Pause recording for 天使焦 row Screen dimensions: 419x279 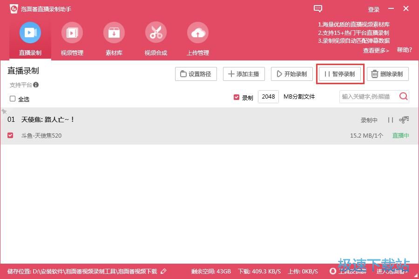point(391,120)
